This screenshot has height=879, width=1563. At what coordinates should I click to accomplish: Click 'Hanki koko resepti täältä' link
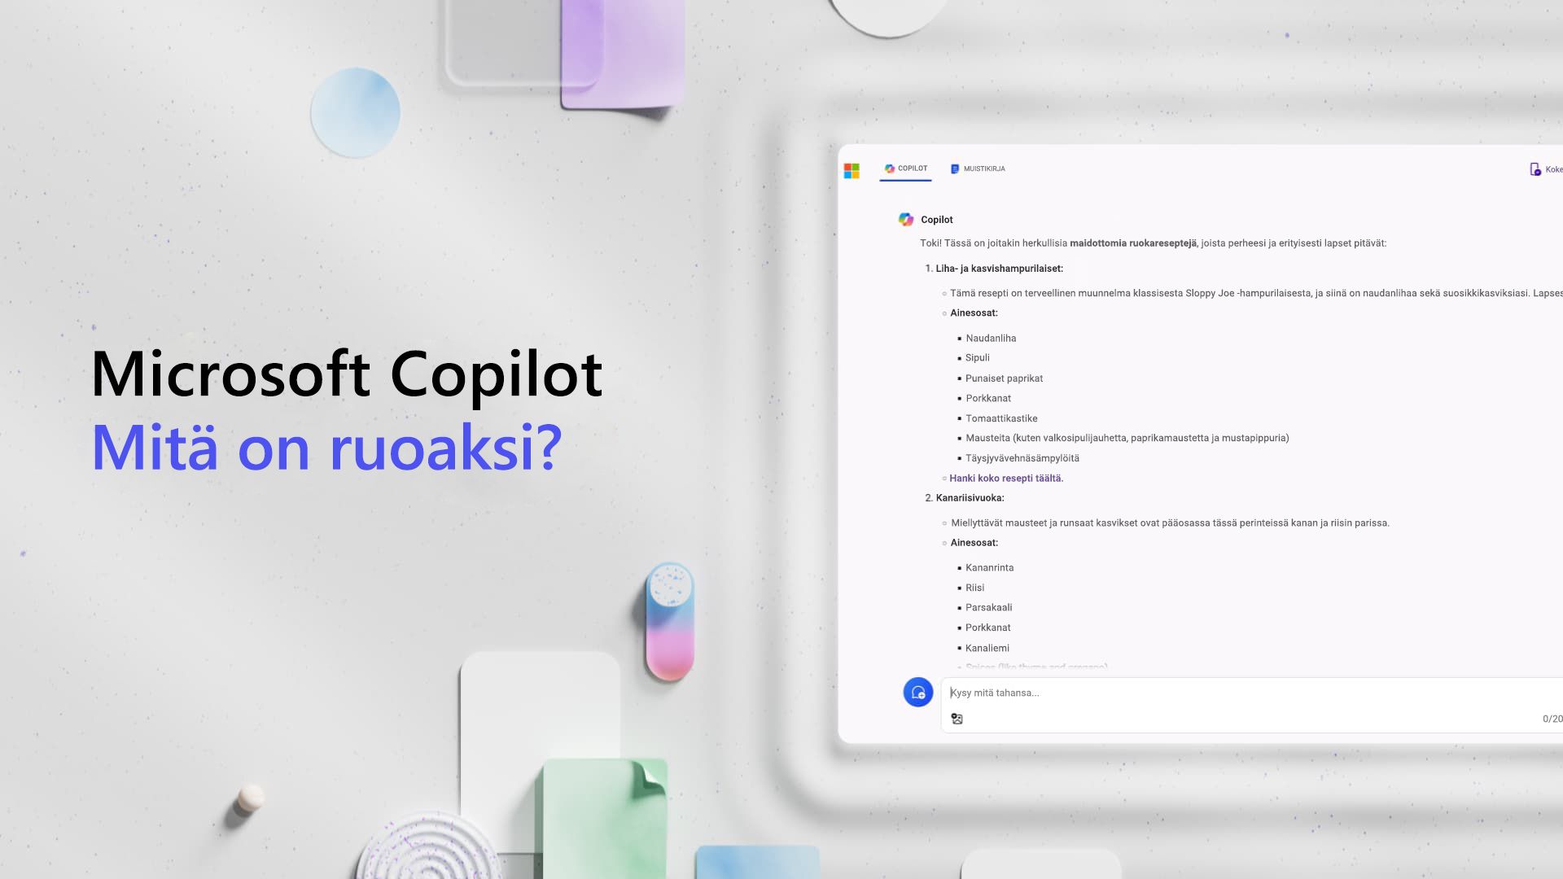click(x=1005, y=478)
